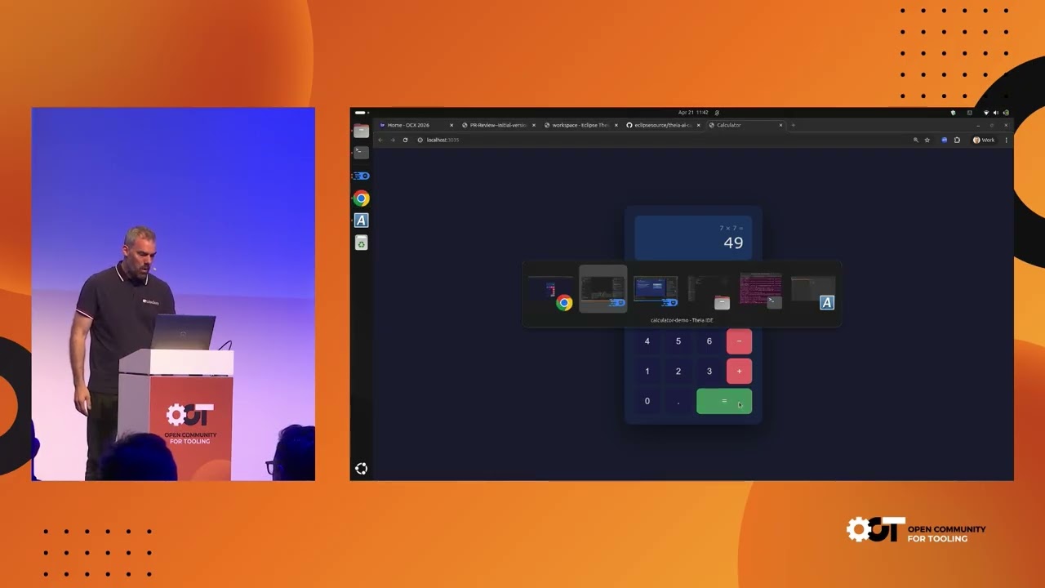Viewport: 1045px width, 588px height.
Task: Open the Chrome extensions puzzle icon
Action: coord(957,140)
